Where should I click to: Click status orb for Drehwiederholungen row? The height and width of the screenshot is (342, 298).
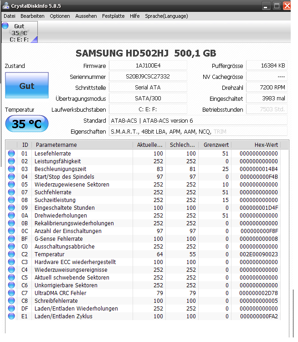tap(11, 215)
